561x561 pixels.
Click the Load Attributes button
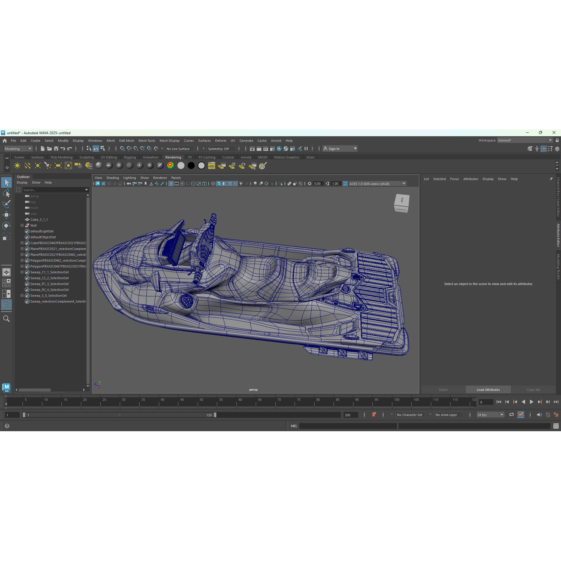[488, 389]
